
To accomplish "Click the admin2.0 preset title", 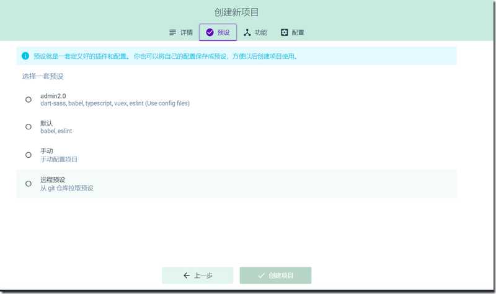I will click(53, 96).
